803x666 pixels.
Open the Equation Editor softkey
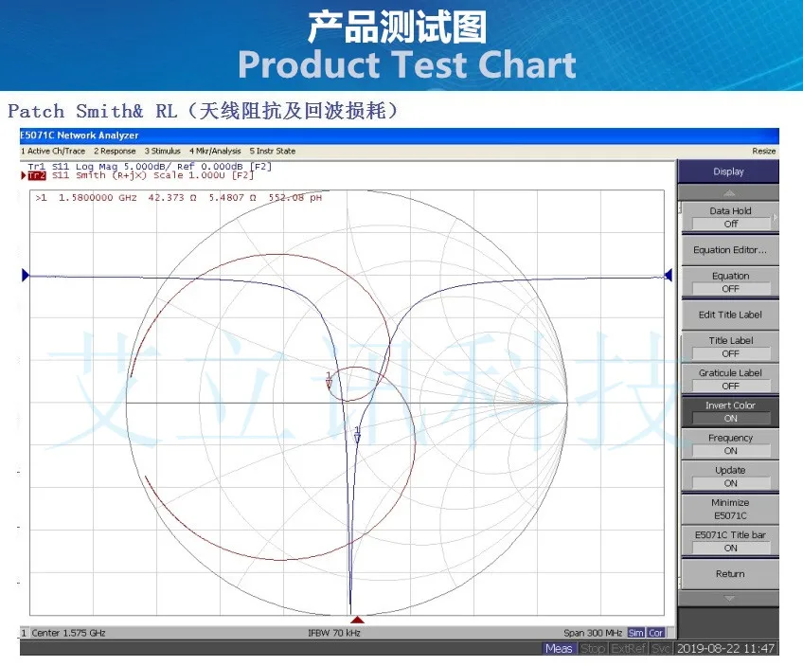coord(730,250)
